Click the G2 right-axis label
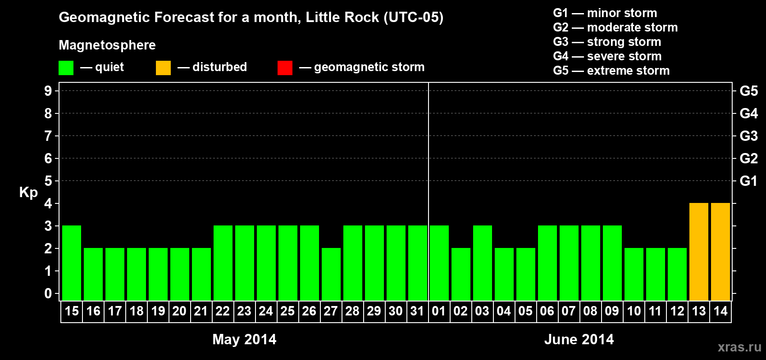The image size is (766, 360). (x=748, y=158)
